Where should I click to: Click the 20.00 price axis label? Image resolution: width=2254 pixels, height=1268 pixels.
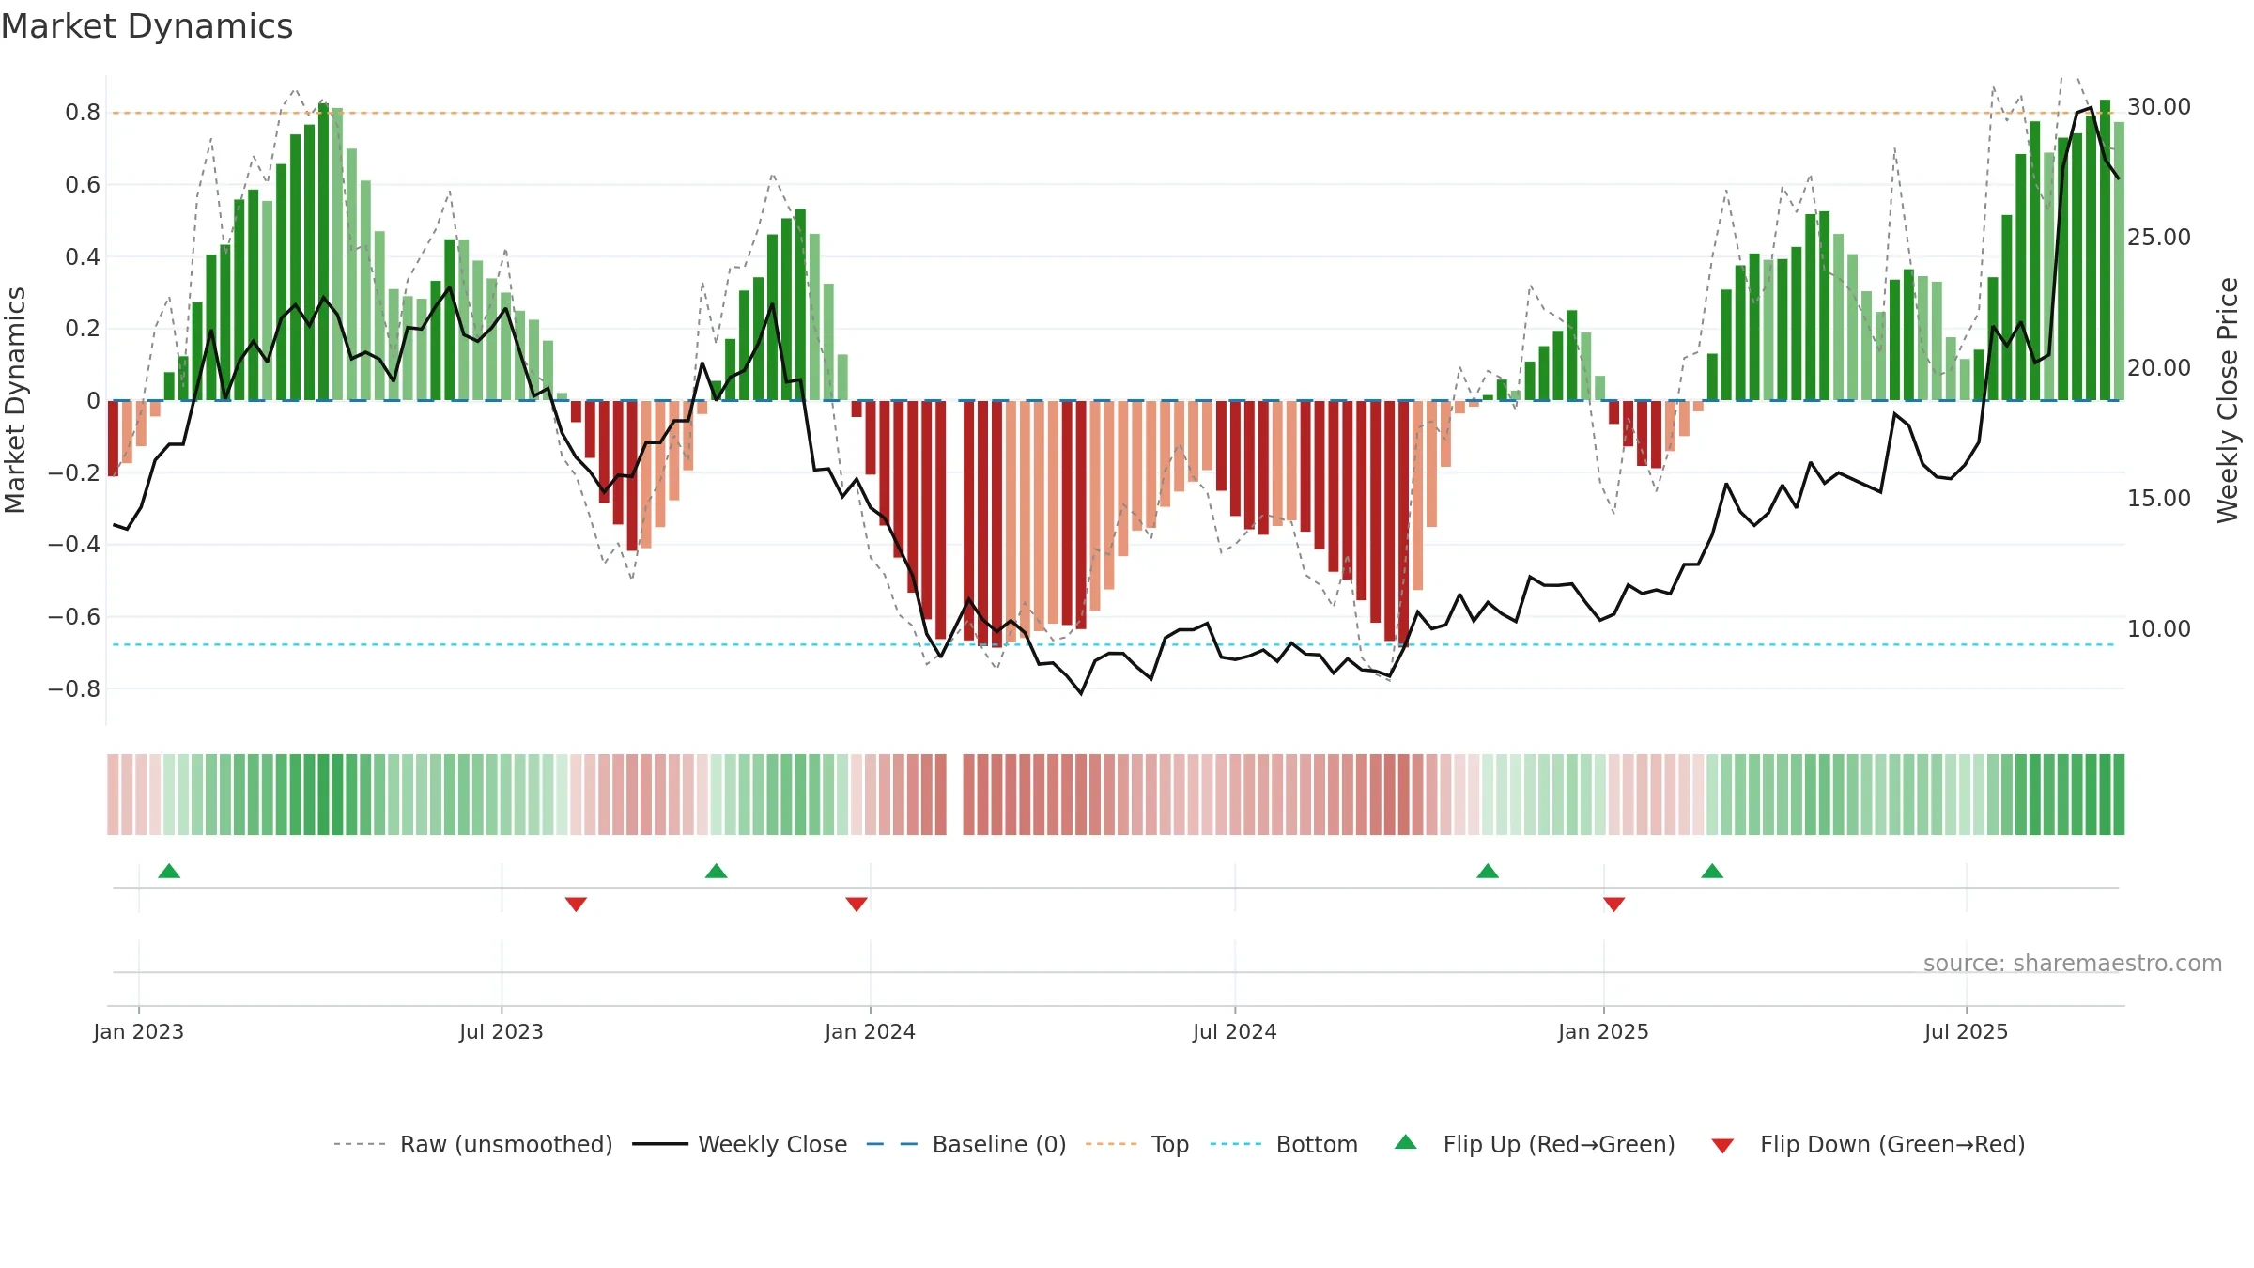click(x=2159, y=367)
